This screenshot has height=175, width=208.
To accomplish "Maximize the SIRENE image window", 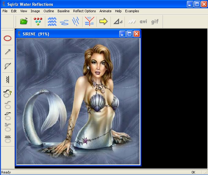I will [x=129, y=34].
